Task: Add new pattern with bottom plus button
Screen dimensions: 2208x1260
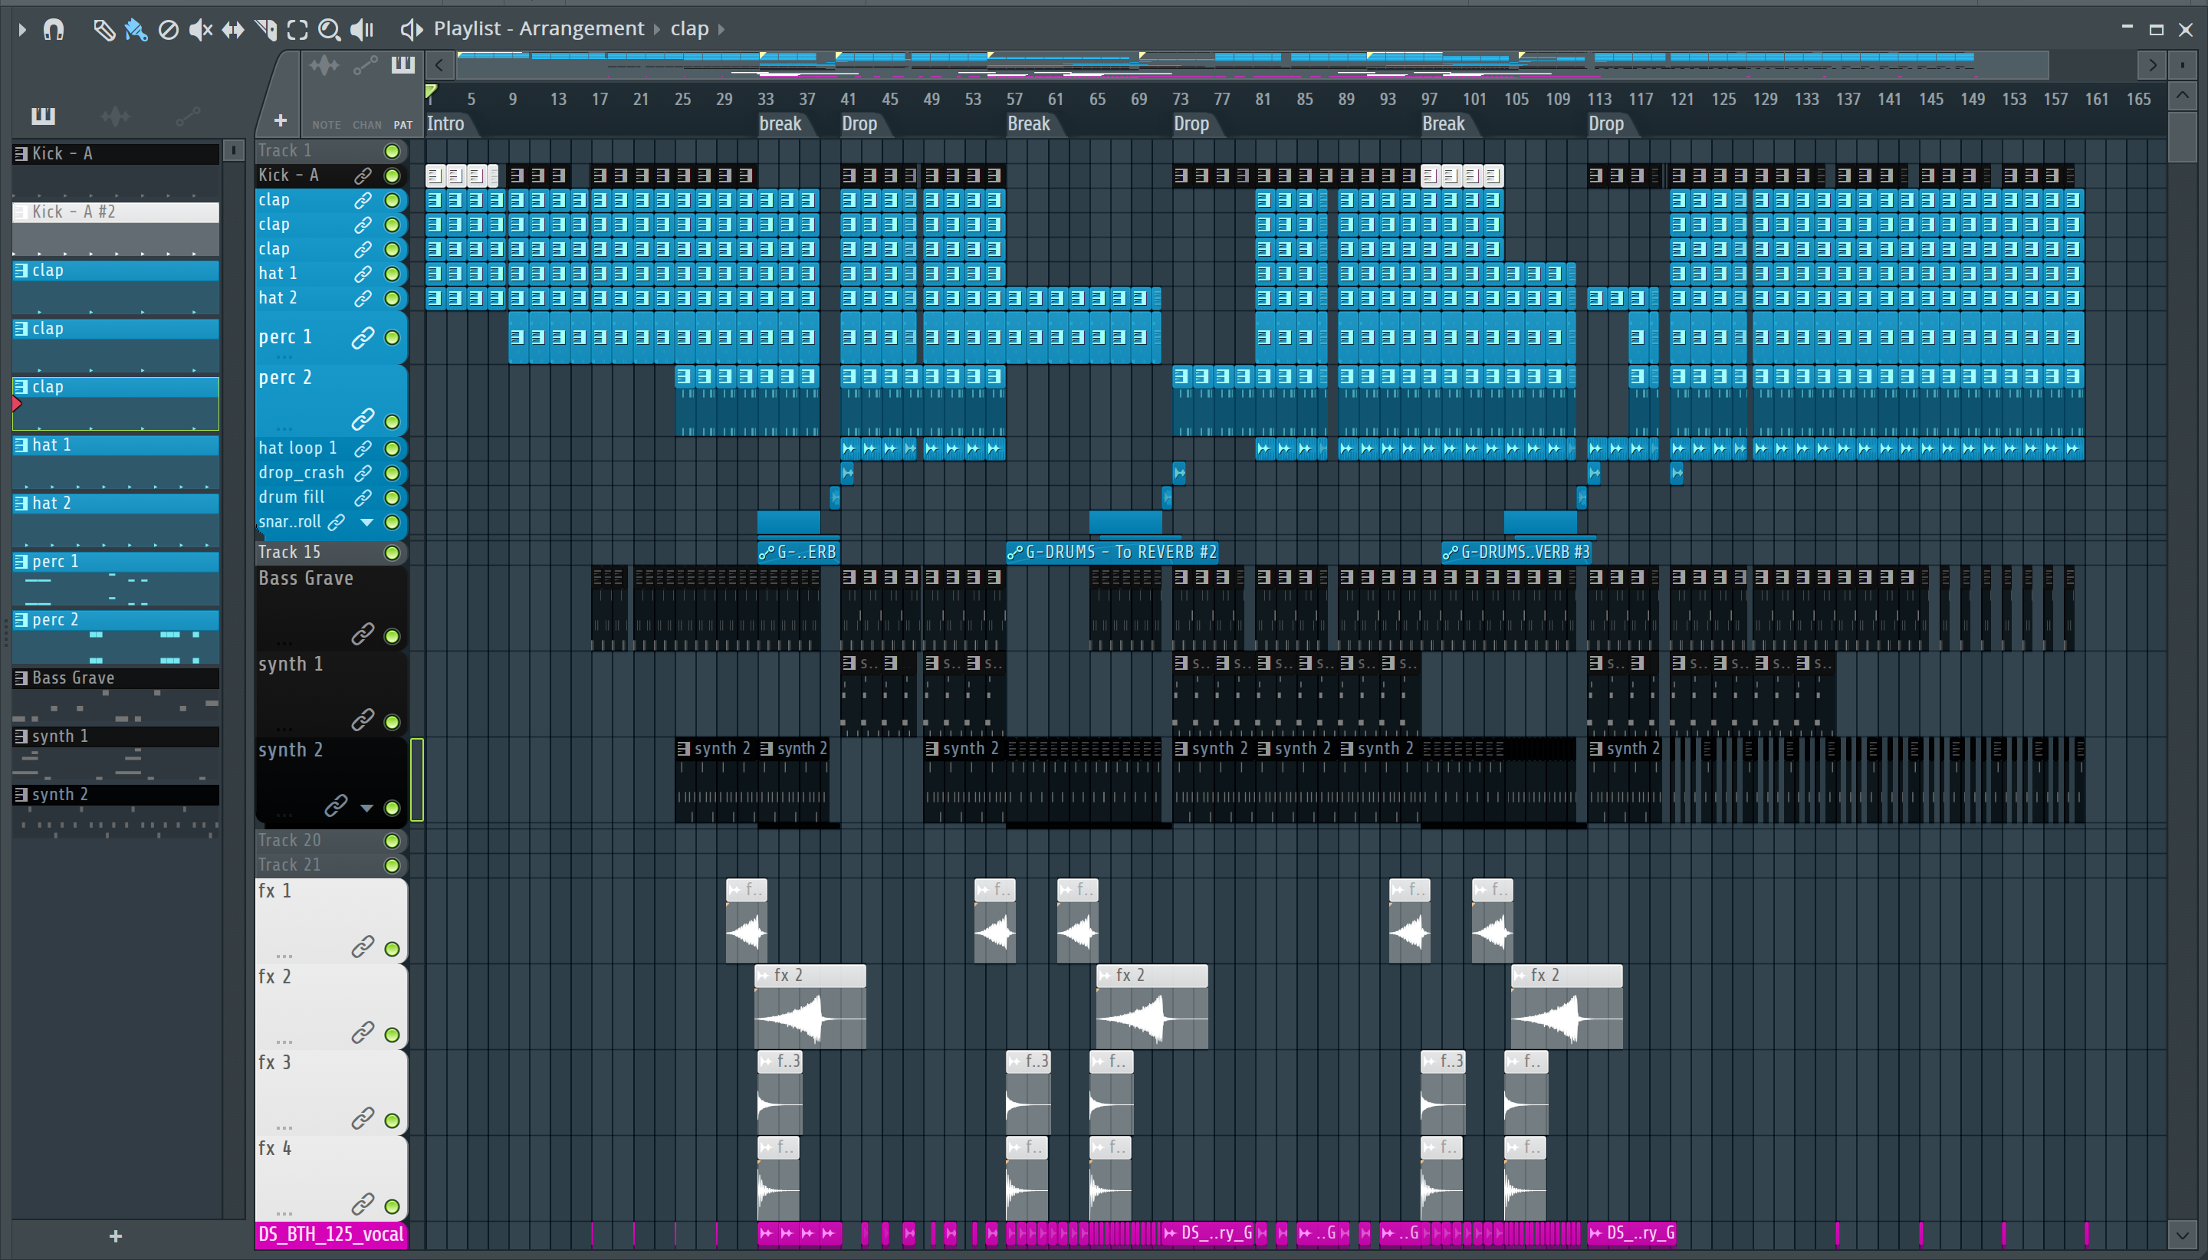Action: (116, 1235)
